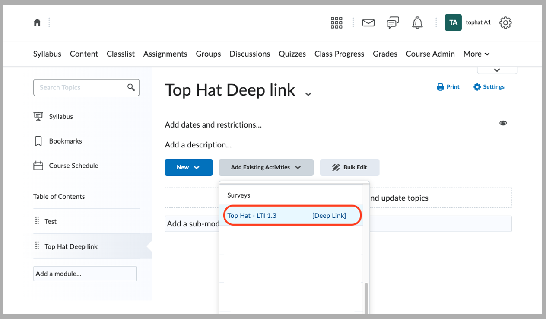Go to the Class Progress tab
Viewport: 546px width, 319px height.
339,54
